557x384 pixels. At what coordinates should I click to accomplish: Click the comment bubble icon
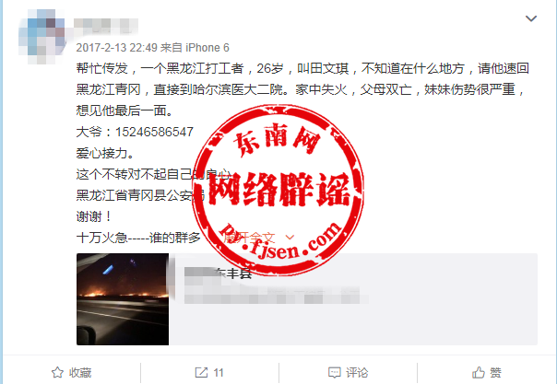[x=334, y=373]
